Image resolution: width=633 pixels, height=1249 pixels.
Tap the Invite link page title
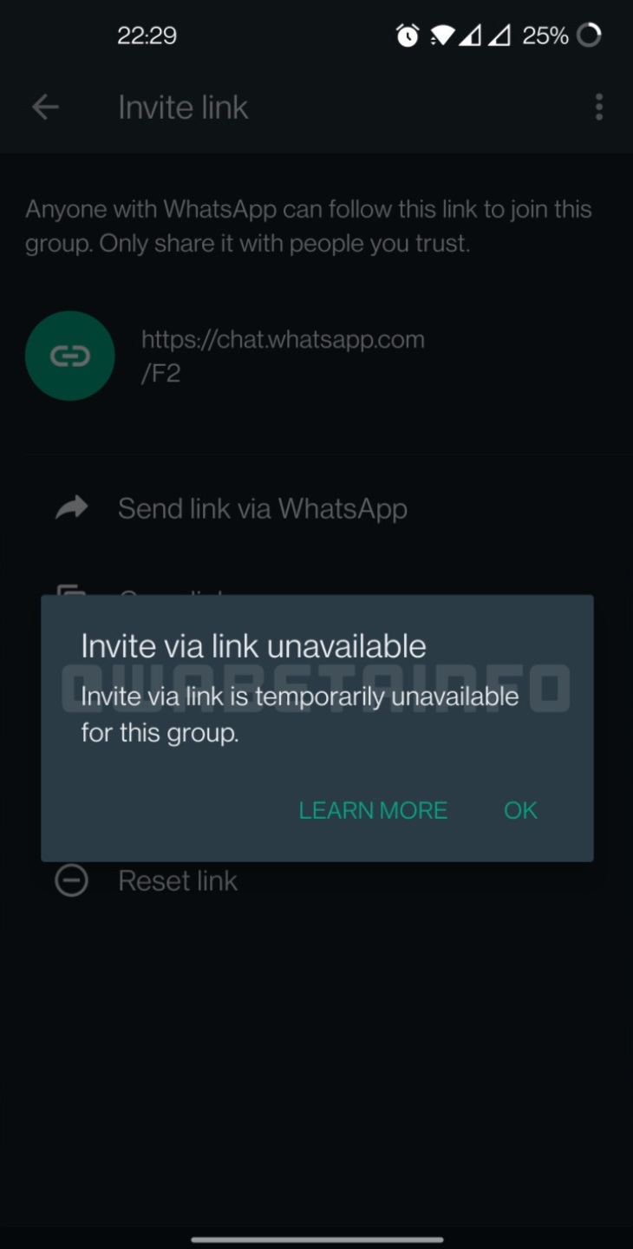click(183, 108)
